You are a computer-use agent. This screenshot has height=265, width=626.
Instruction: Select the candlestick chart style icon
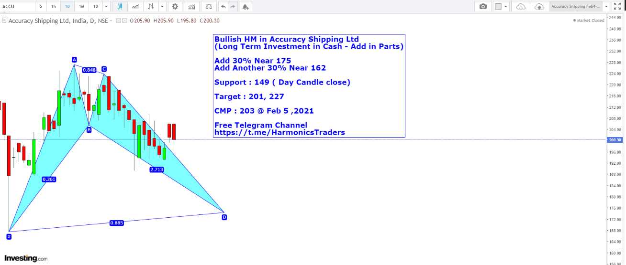(x=120, y=6)
